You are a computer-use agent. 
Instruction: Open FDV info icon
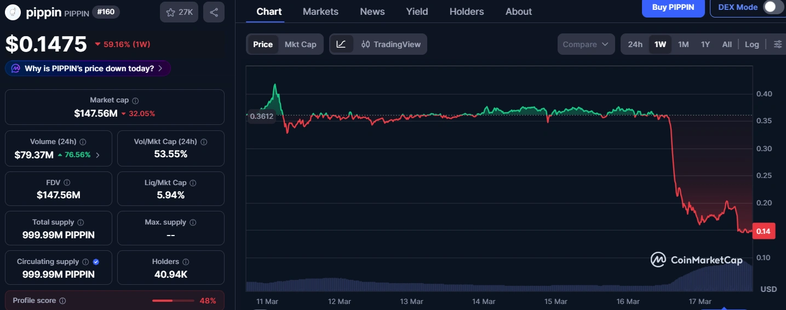67,182
